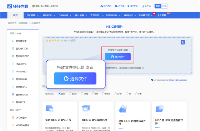This screenshot has height=131, width=200.
Task: Click the HEIC 转 JPG 精准转换 card title
Action: (x=95, y=120)
